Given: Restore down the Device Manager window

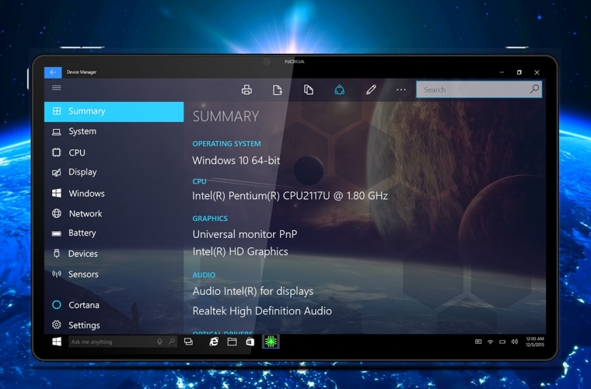Looking at the screenshot, I should pos(519,72).
